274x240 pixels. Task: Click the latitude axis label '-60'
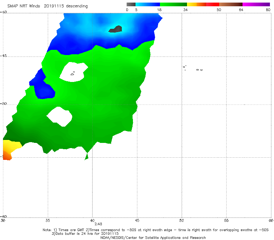pos(3,216)
